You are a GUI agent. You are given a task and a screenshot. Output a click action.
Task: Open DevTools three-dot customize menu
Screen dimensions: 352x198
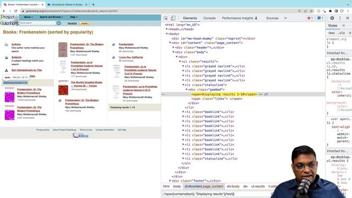tap(340, 18)
